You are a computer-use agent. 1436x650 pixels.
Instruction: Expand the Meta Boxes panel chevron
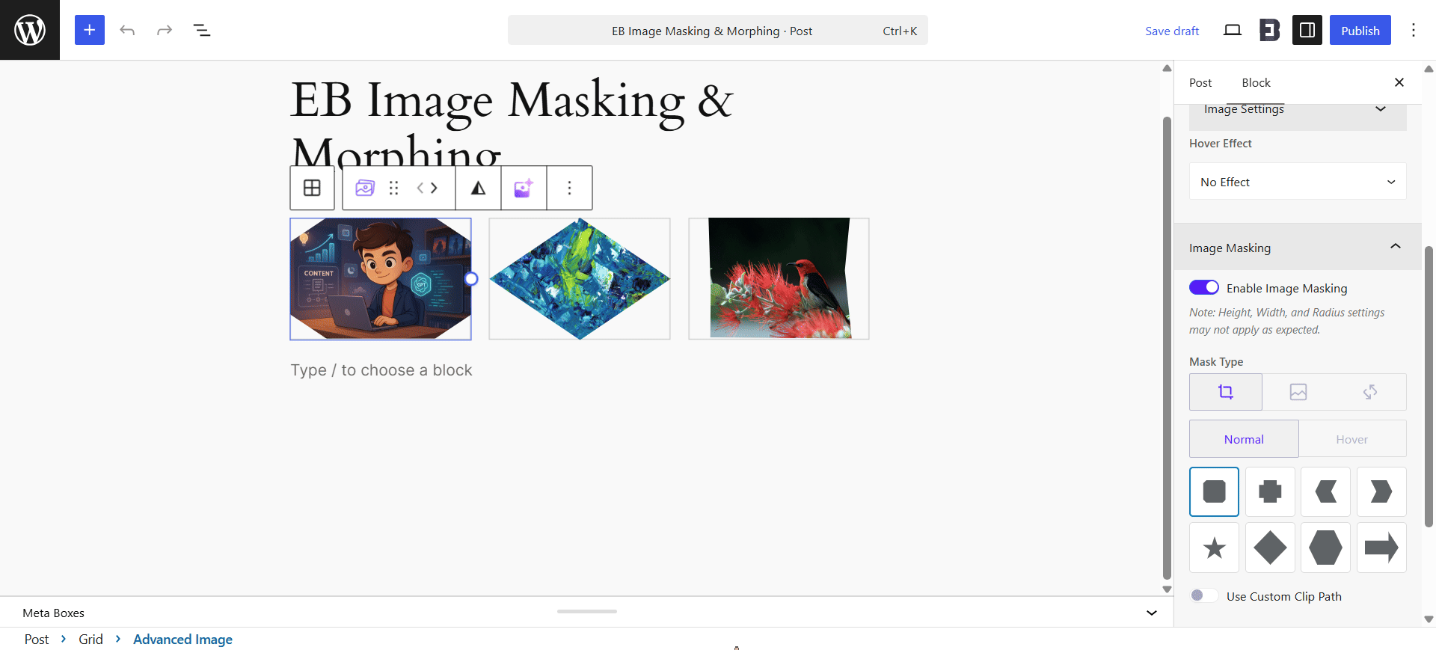point(1152,613)
